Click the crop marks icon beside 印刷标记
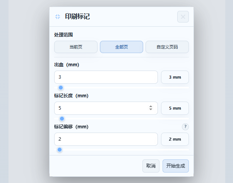The height and width of the screenshot is (183, 233). [x=58, y=17]
